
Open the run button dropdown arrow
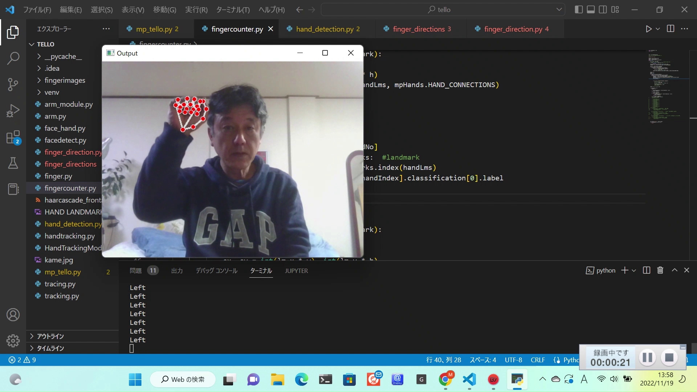[x=657, y=29]
